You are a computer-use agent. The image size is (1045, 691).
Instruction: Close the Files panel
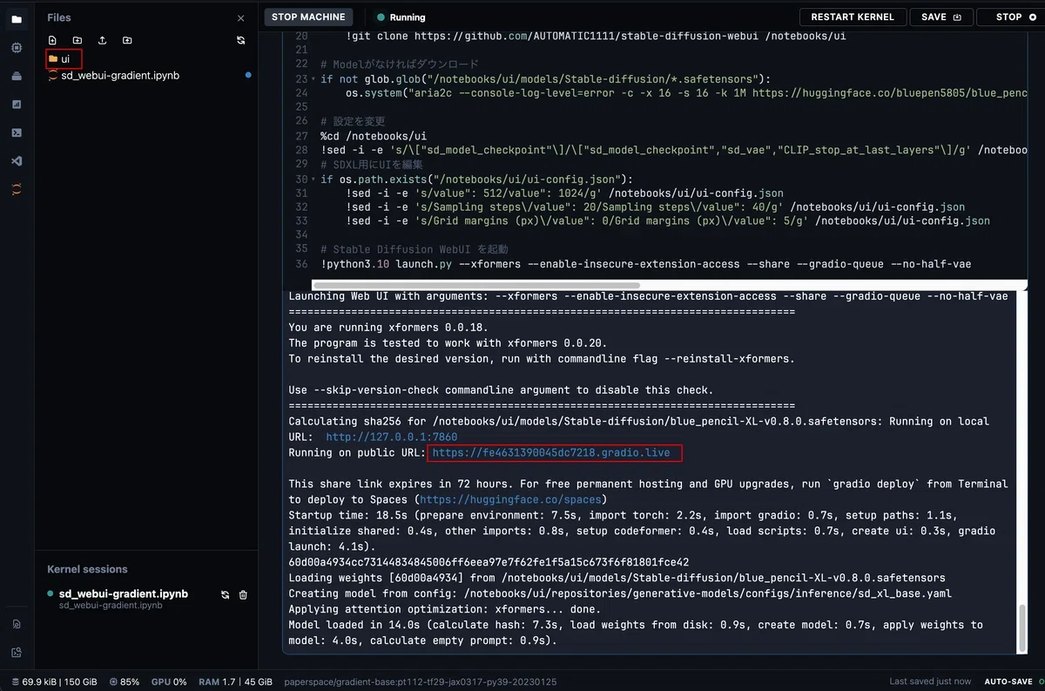click(x=241, y=18)
